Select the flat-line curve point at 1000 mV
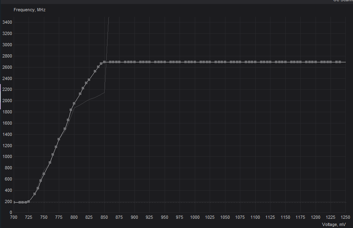This screenshot has height=228, width=353. point(195,62)
